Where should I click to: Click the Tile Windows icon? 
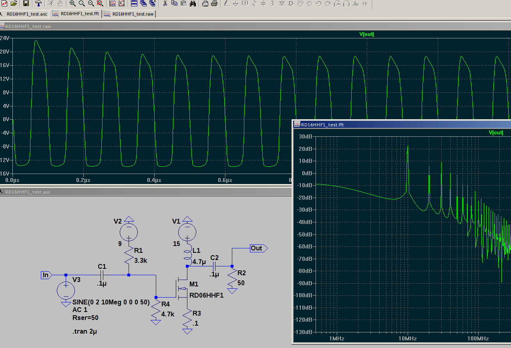pos(134,4)
